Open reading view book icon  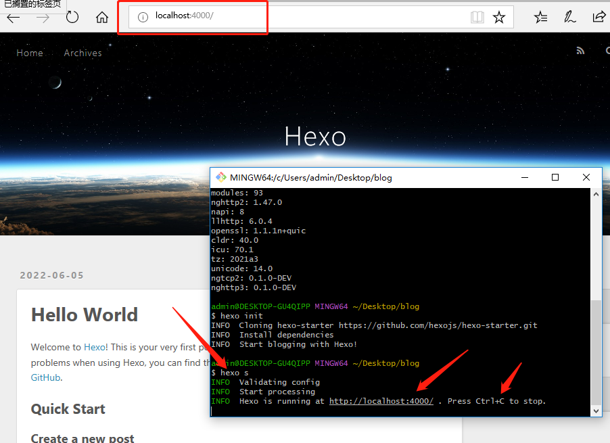(477, 17)
